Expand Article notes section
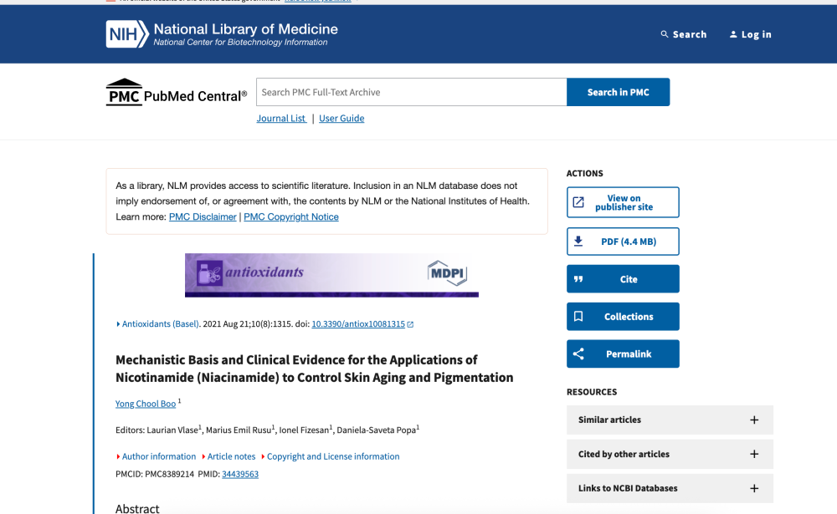 click(x=229, y=456)
